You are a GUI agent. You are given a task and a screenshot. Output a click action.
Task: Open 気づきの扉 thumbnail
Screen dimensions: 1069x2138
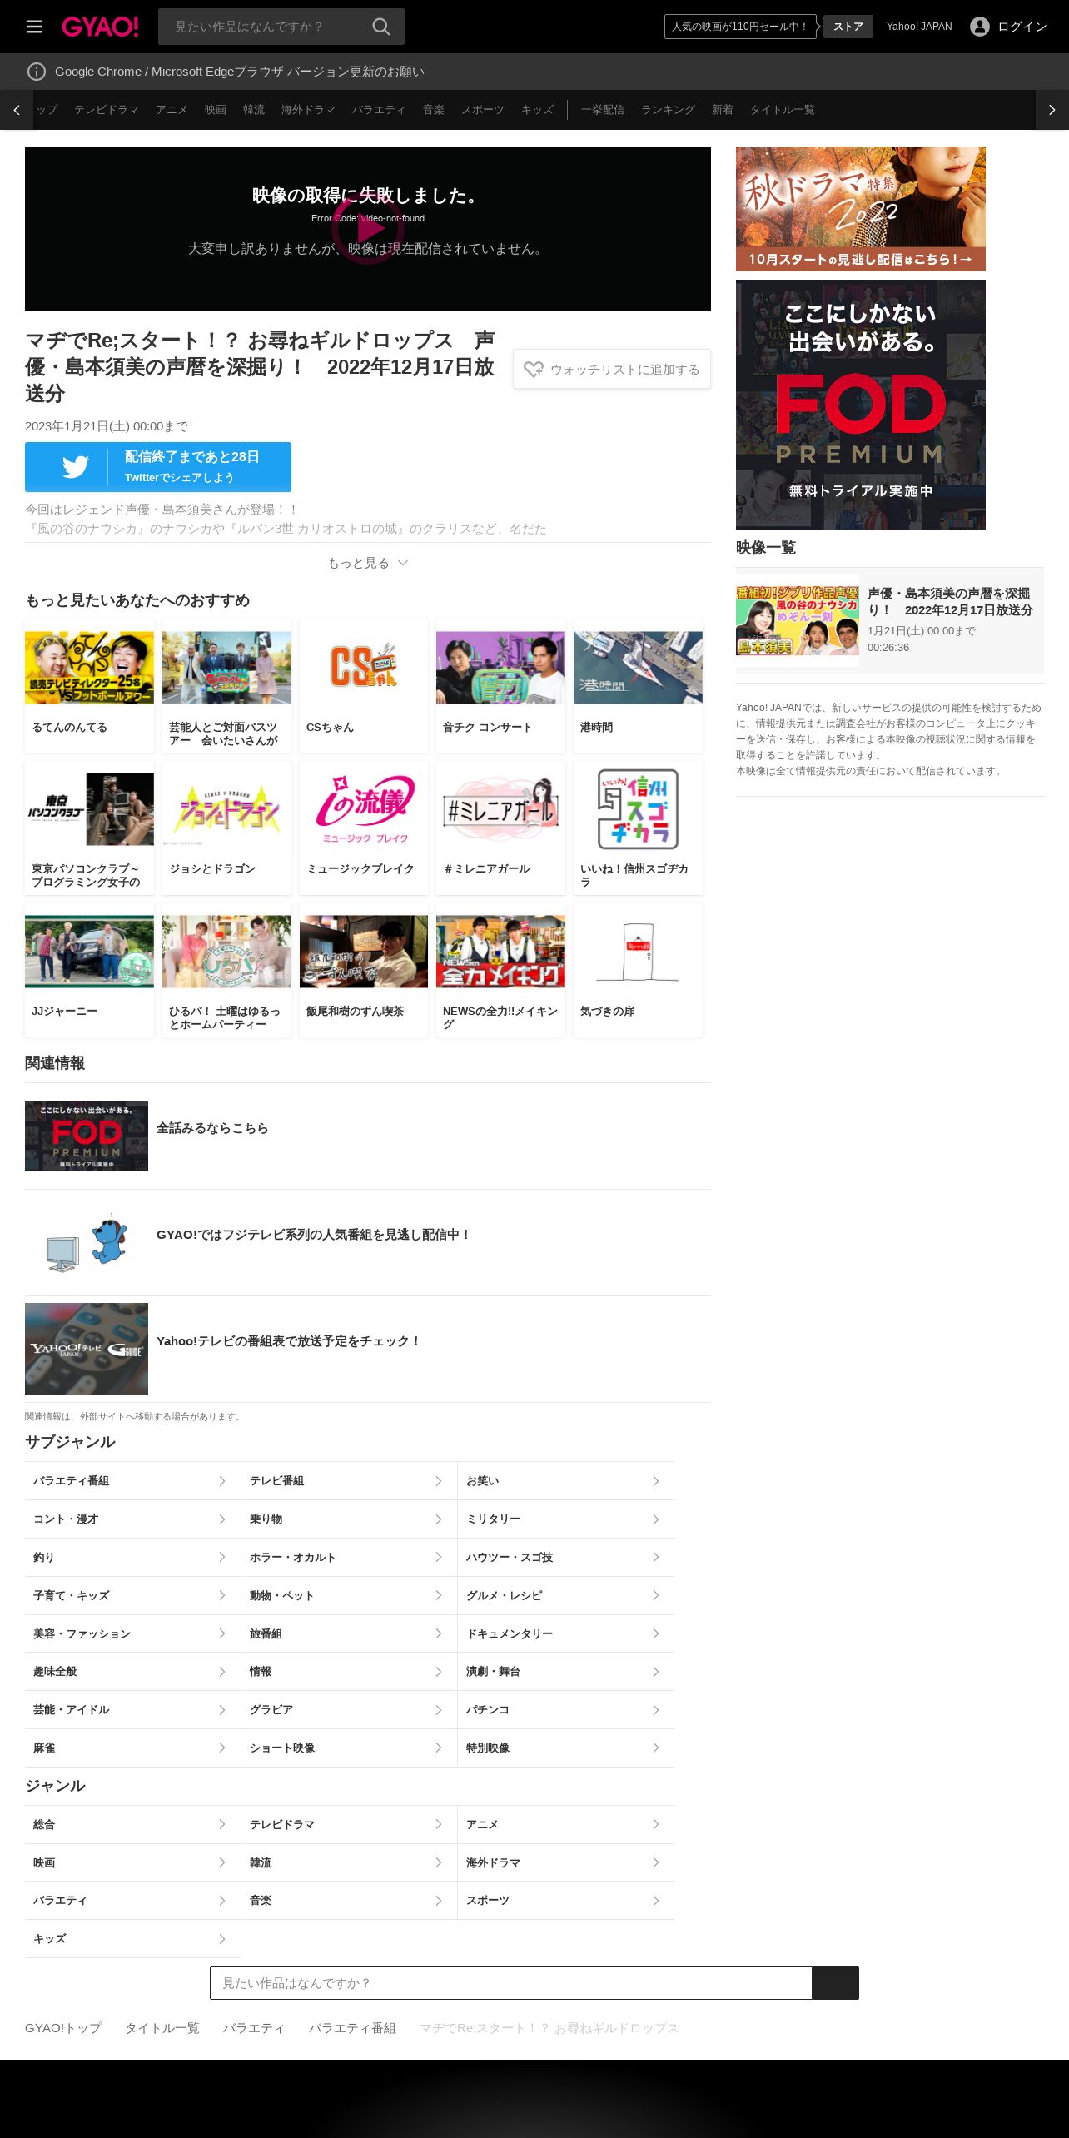click(x=638, y=952)
